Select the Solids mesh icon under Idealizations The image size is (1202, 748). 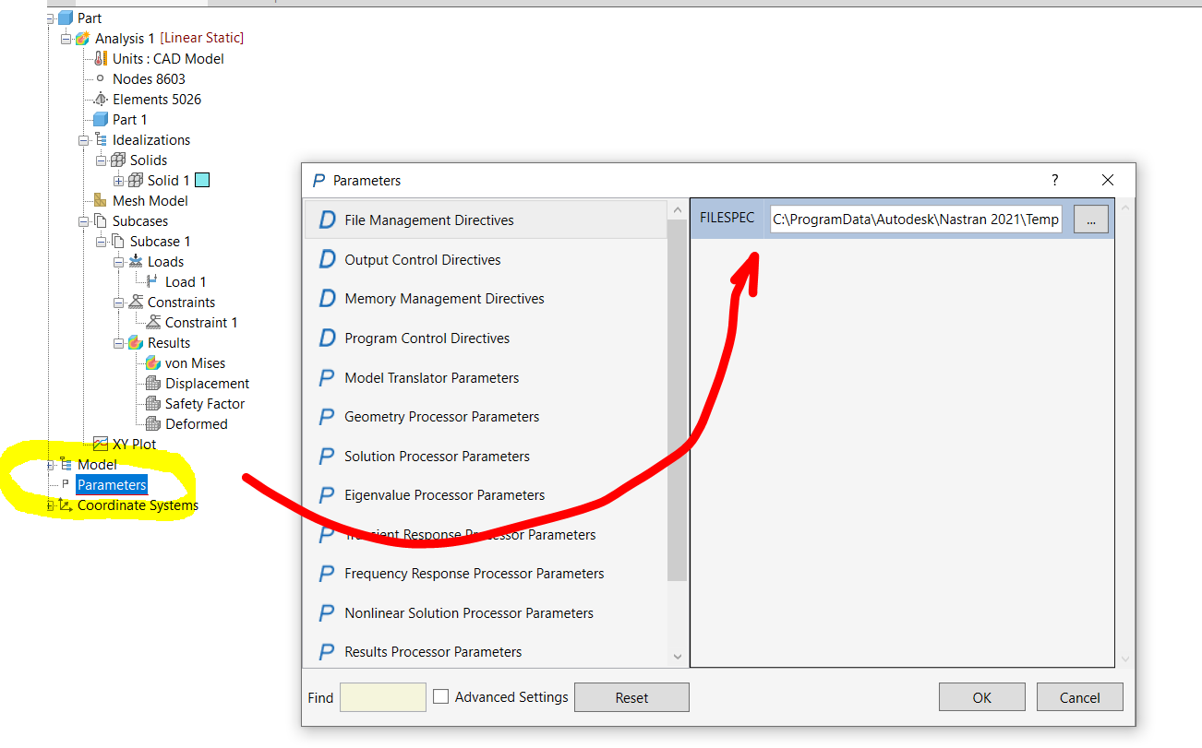point(117,160)
